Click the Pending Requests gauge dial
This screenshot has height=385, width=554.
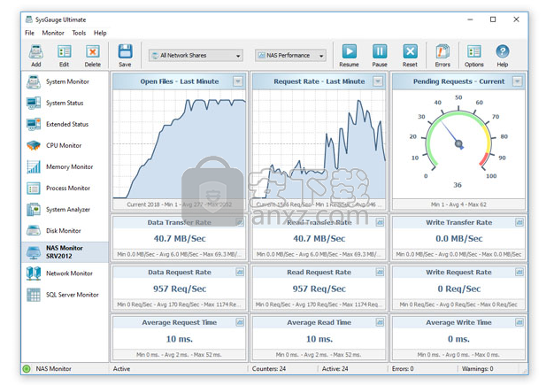(x=458, y=140)
